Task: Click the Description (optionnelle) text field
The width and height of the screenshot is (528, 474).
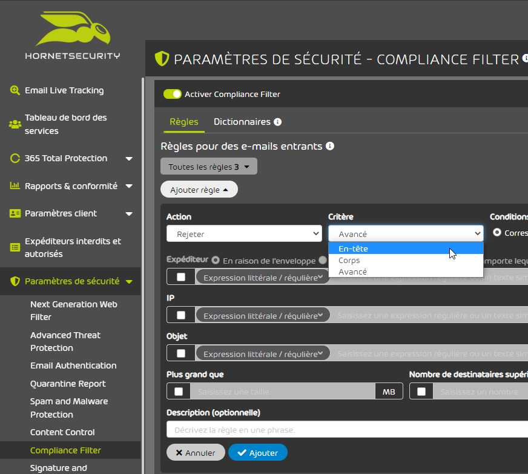Action: click(x=347, y=430)
